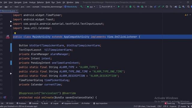Open Git history clock icon
This screenshot has height=108, width=192.
[167, 7]
